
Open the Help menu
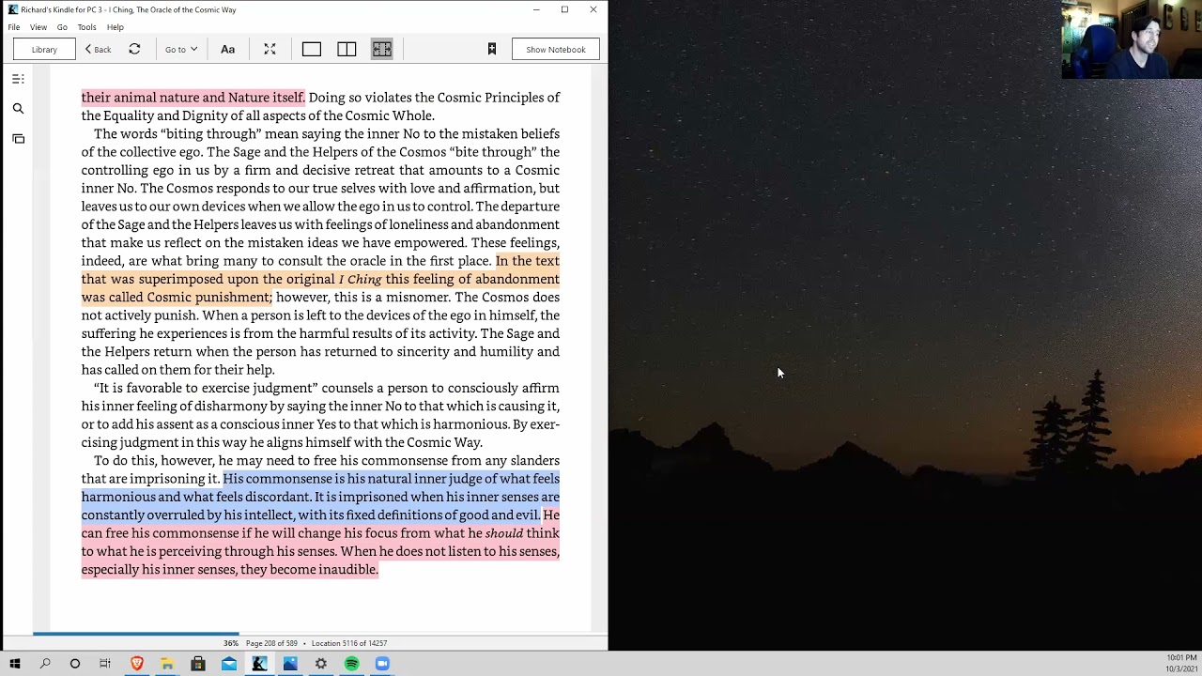click(x=116, y=27)
